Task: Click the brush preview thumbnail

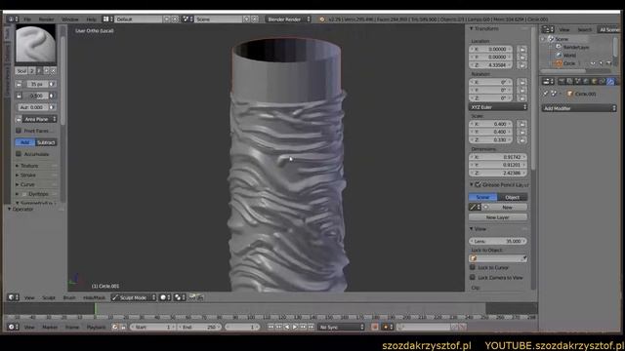Action: [x=35, y=44]
